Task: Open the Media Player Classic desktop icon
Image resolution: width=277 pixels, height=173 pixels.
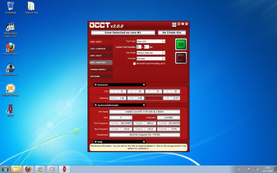Action: (x=11, y=27)
